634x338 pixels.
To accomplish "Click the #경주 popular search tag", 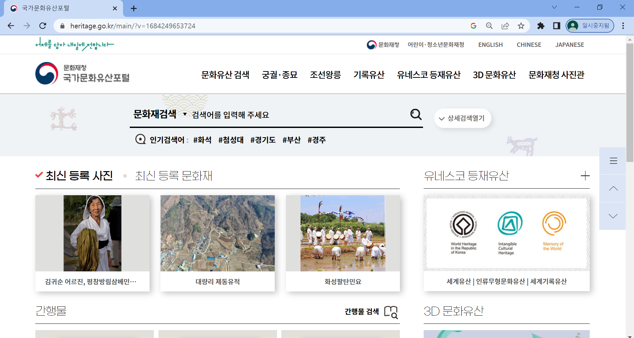I will pos(317,140).
